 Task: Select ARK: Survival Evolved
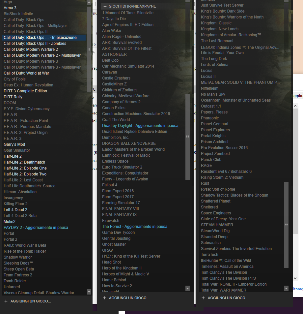tap(122, 43)
